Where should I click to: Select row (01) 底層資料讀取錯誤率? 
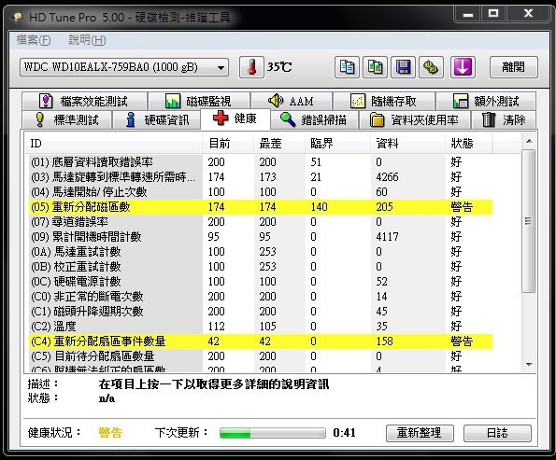coord(261,162)
